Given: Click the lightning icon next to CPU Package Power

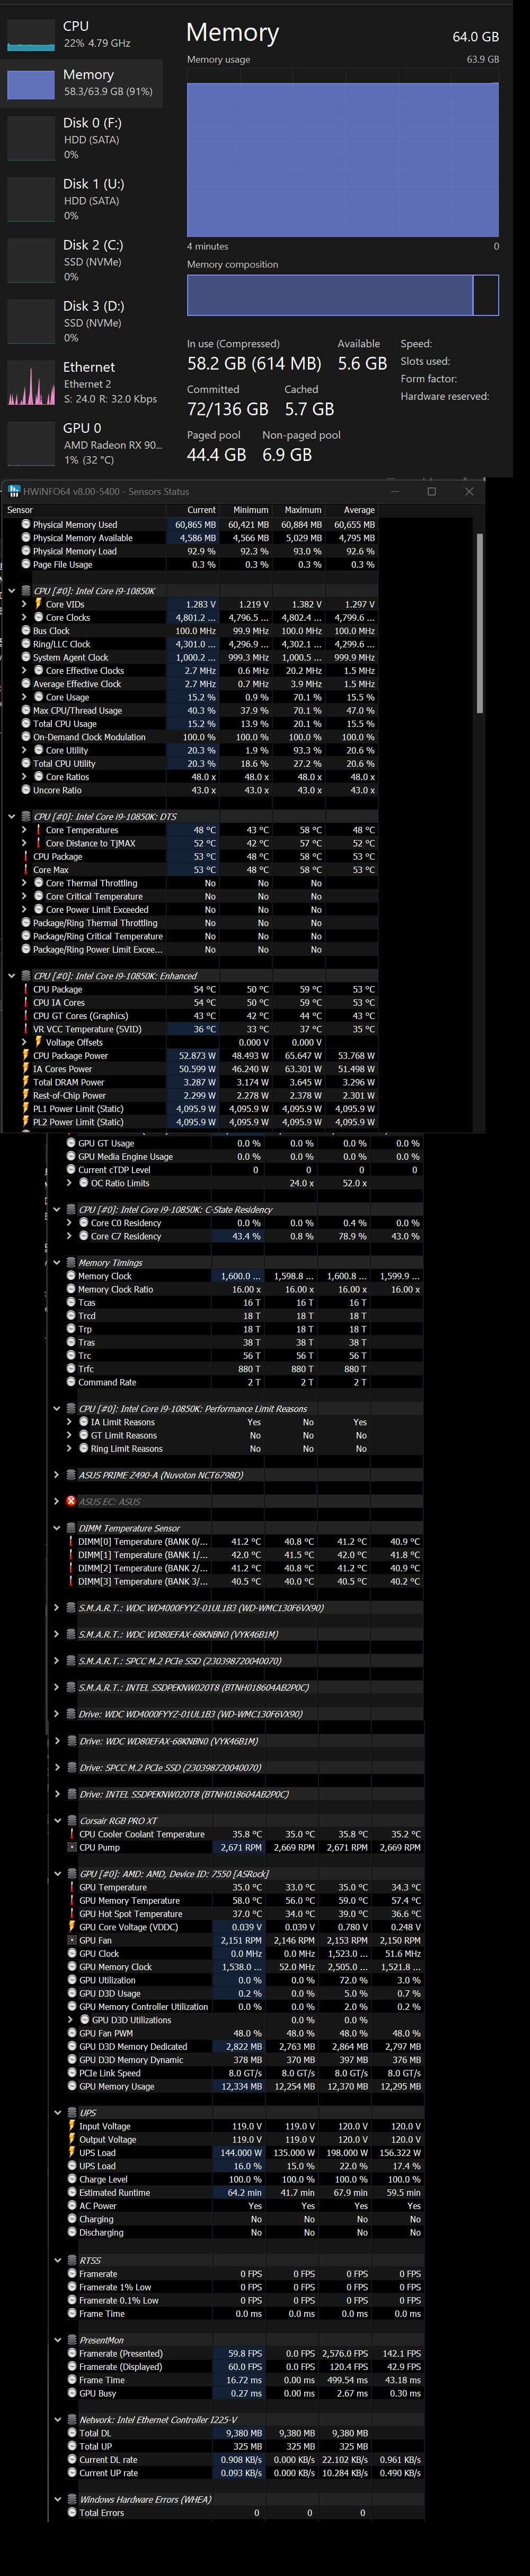Looking at the screenshot, I should pos(25,1055).
